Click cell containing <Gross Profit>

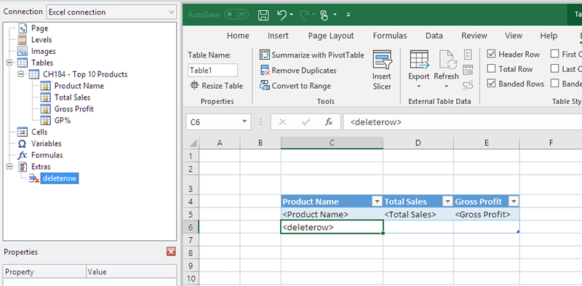[486, 214]
